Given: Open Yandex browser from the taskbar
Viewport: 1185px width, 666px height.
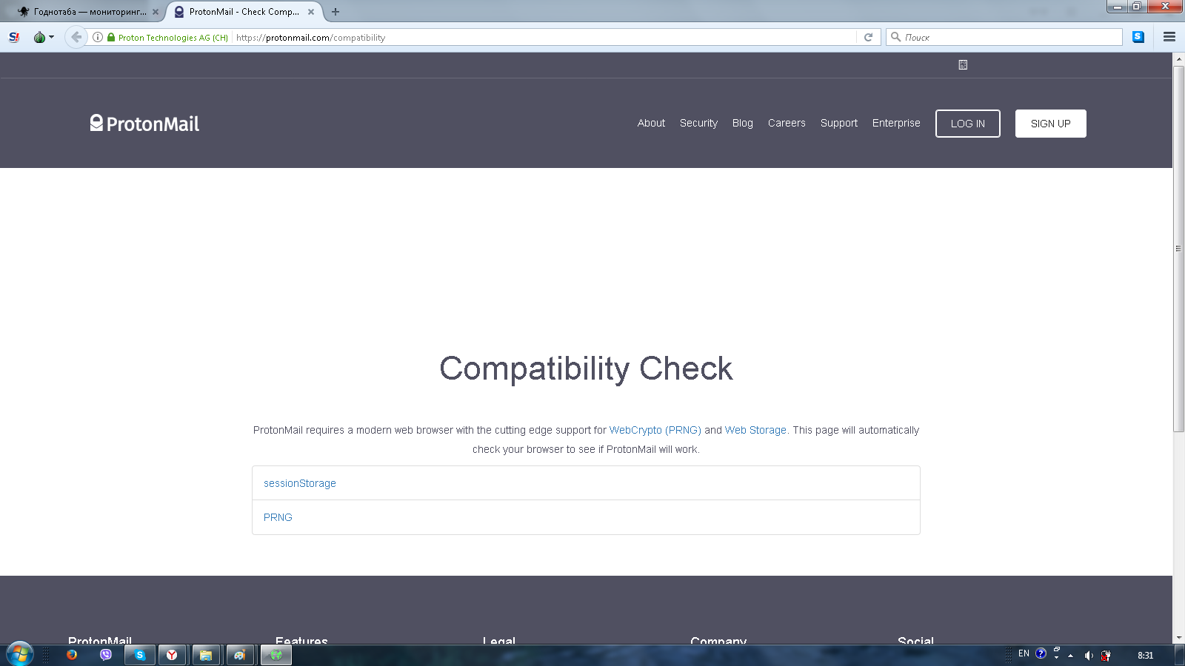Looking at the screenshot, I should pyautogui.click(x=172, y=655).
